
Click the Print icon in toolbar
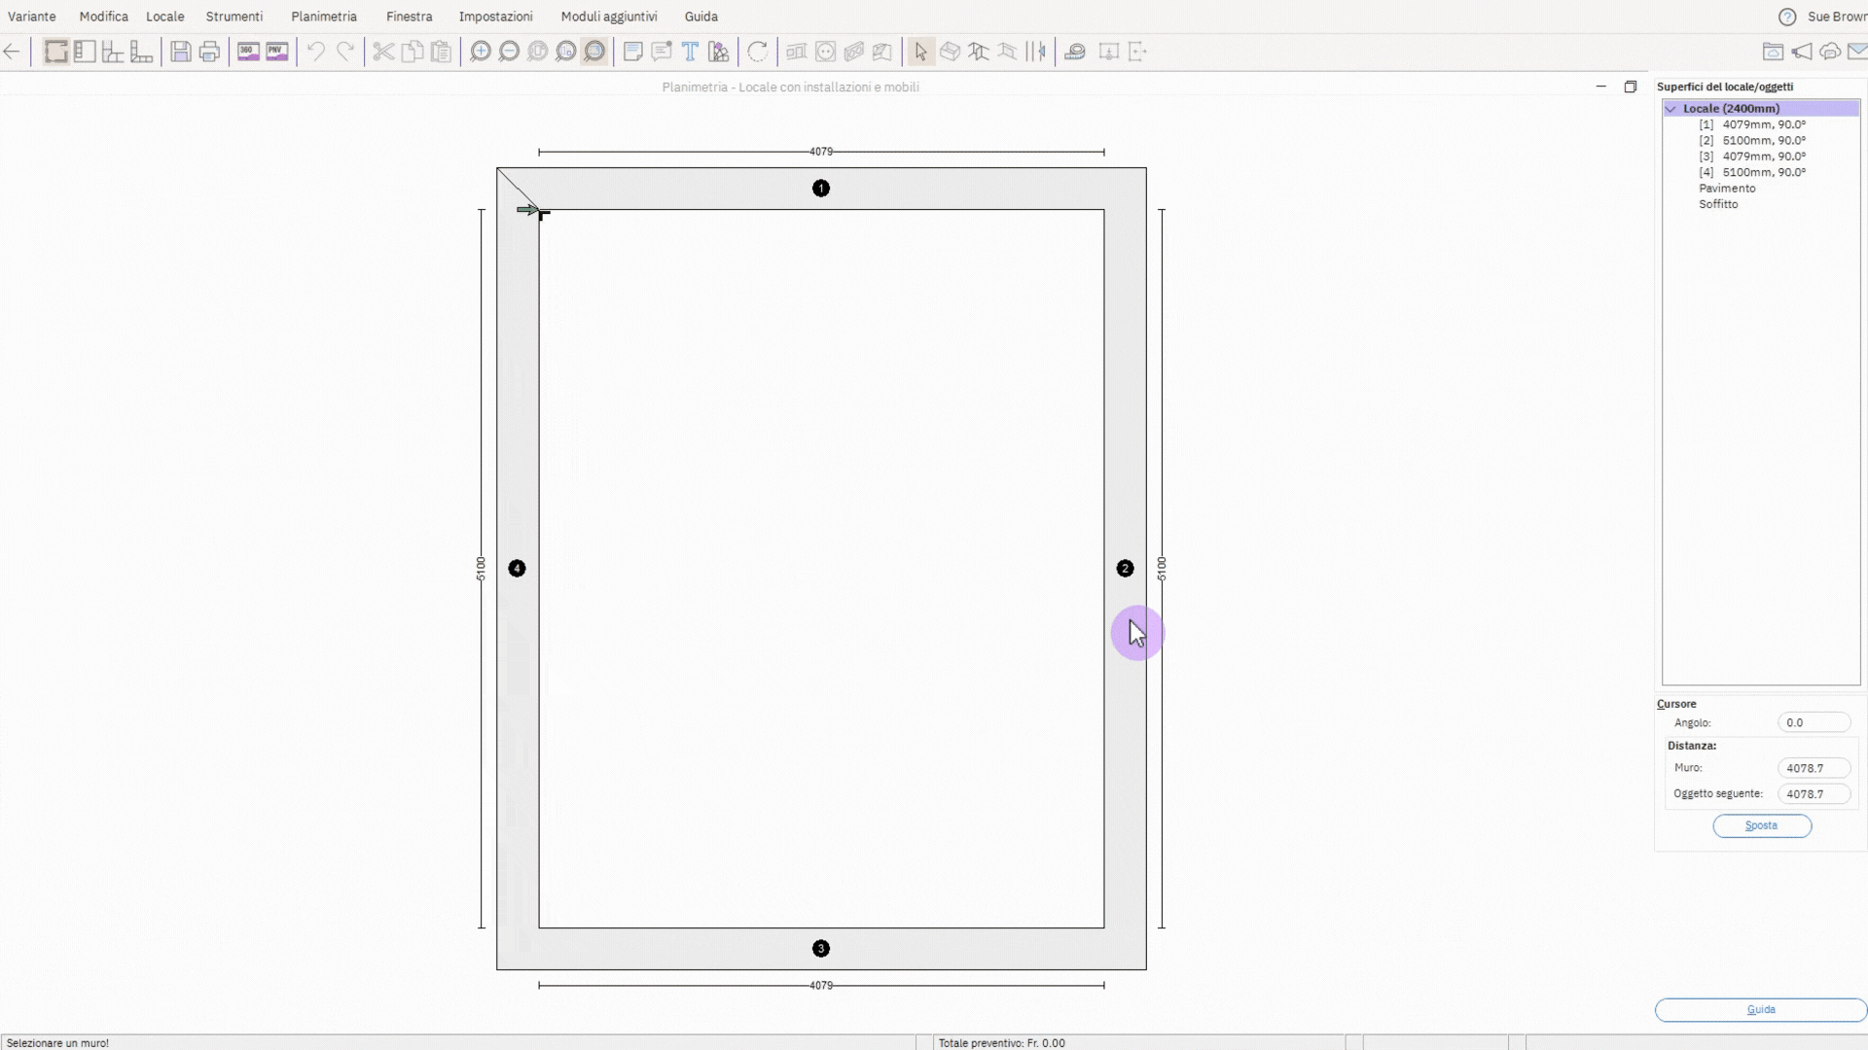click(209, 52)
